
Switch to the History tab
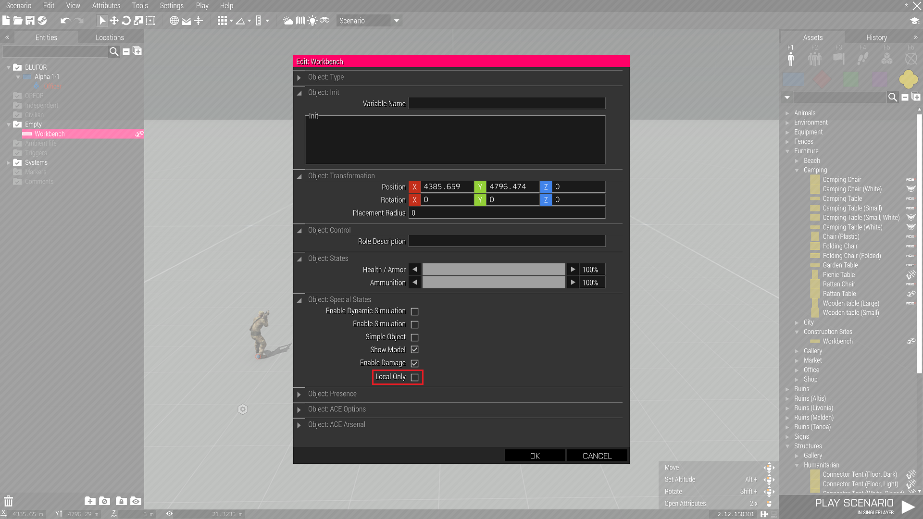(x=876, y=37)
